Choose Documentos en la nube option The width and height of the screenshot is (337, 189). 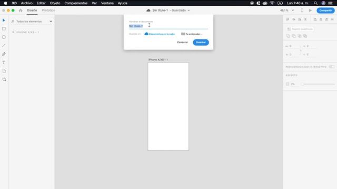[x=160, y=34]
